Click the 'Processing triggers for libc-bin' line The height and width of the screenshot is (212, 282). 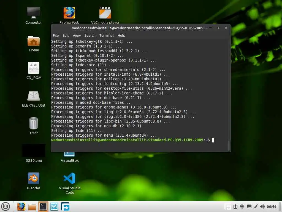click(110, 121)
